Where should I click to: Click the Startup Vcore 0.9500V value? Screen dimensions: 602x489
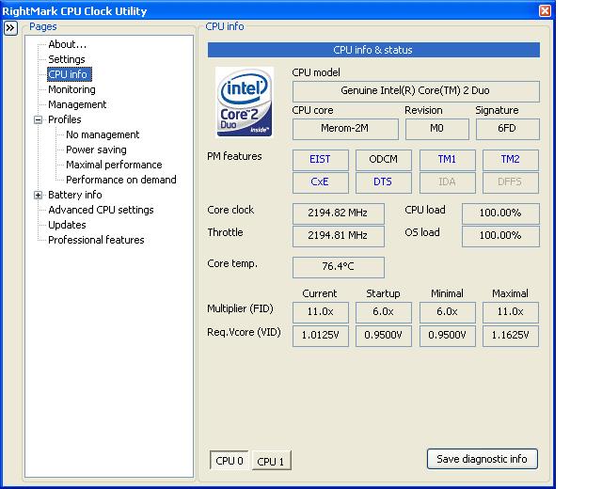pyautogui.click(x=383, y=336)
